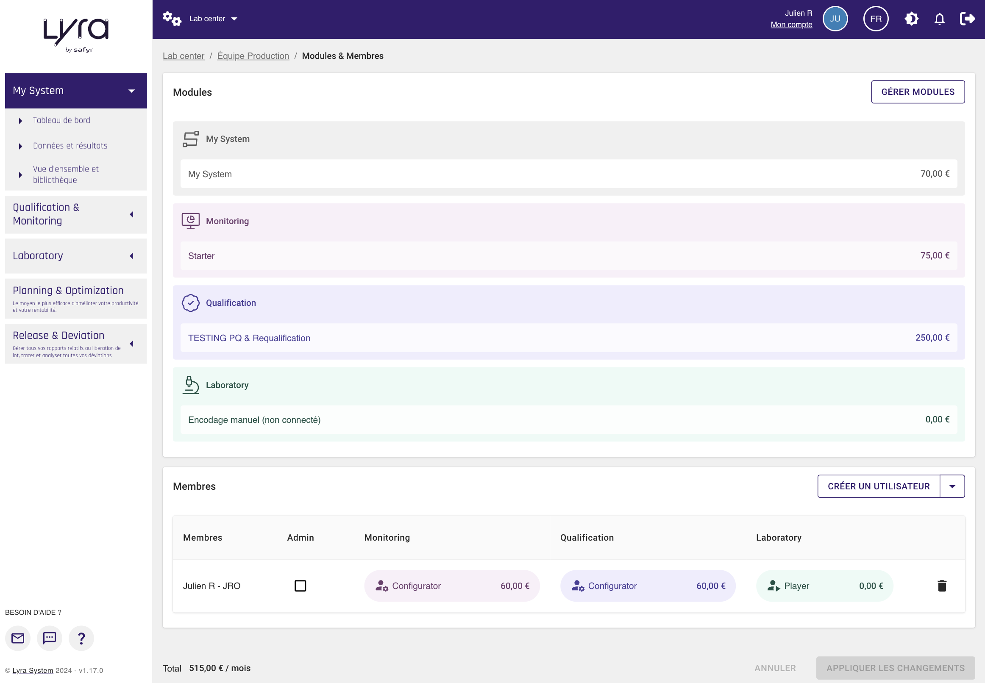Delete member Julien R - JRO

[942, 586]
